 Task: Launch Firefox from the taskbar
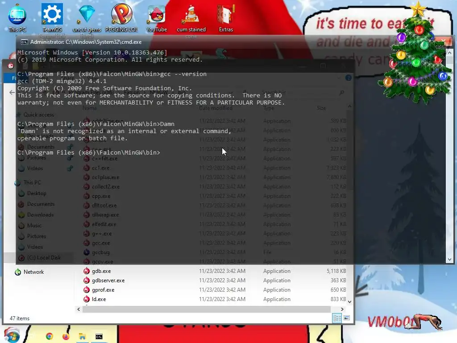(x=66, y=336)
